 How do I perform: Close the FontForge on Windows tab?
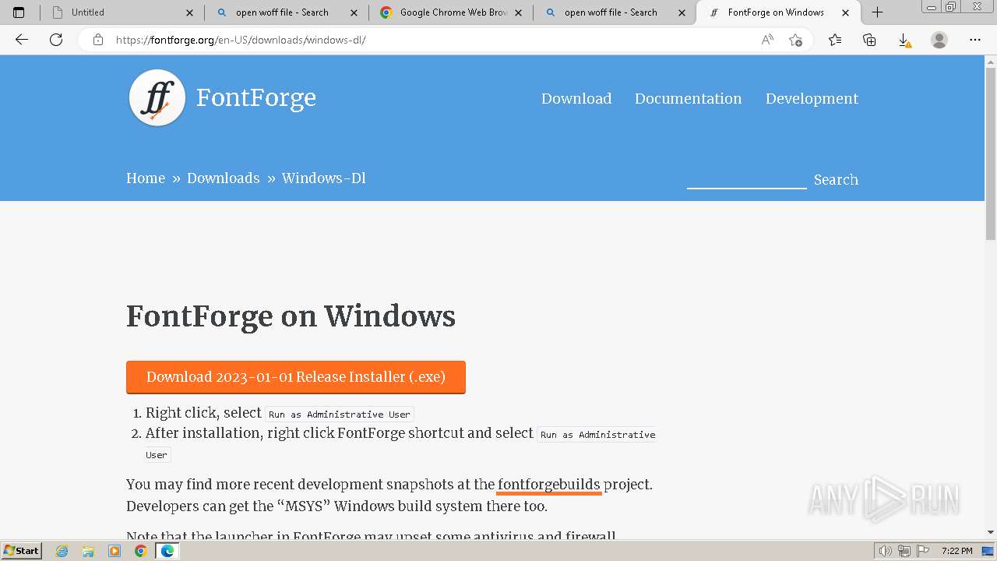coord(845,12)
